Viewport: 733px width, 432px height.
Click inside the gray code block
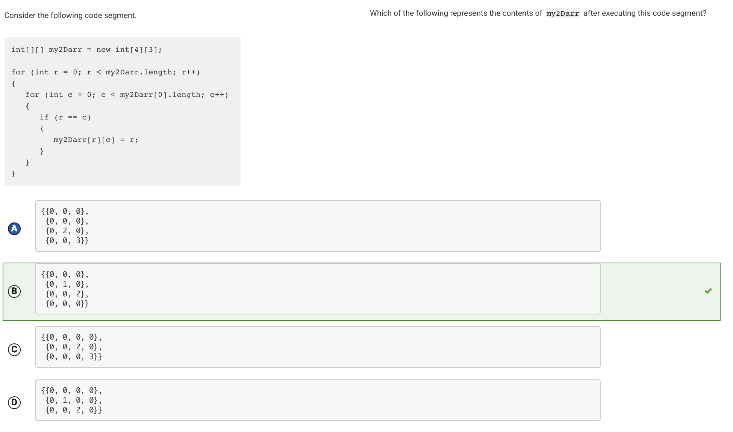pos(122,111)
